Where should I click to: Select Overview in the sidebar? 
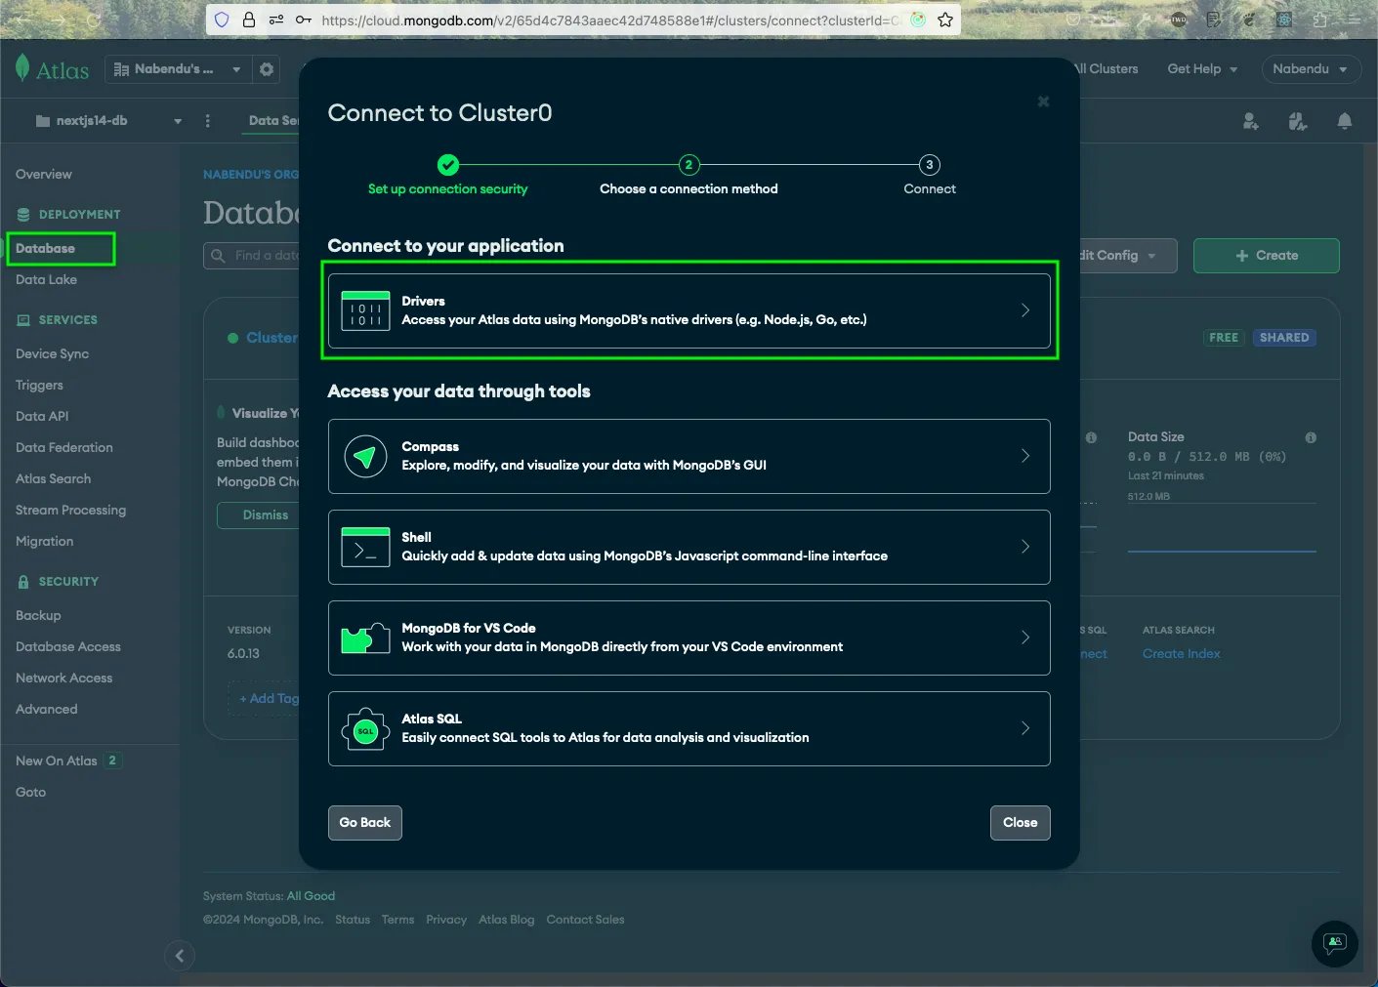click(x=44, y=175)
